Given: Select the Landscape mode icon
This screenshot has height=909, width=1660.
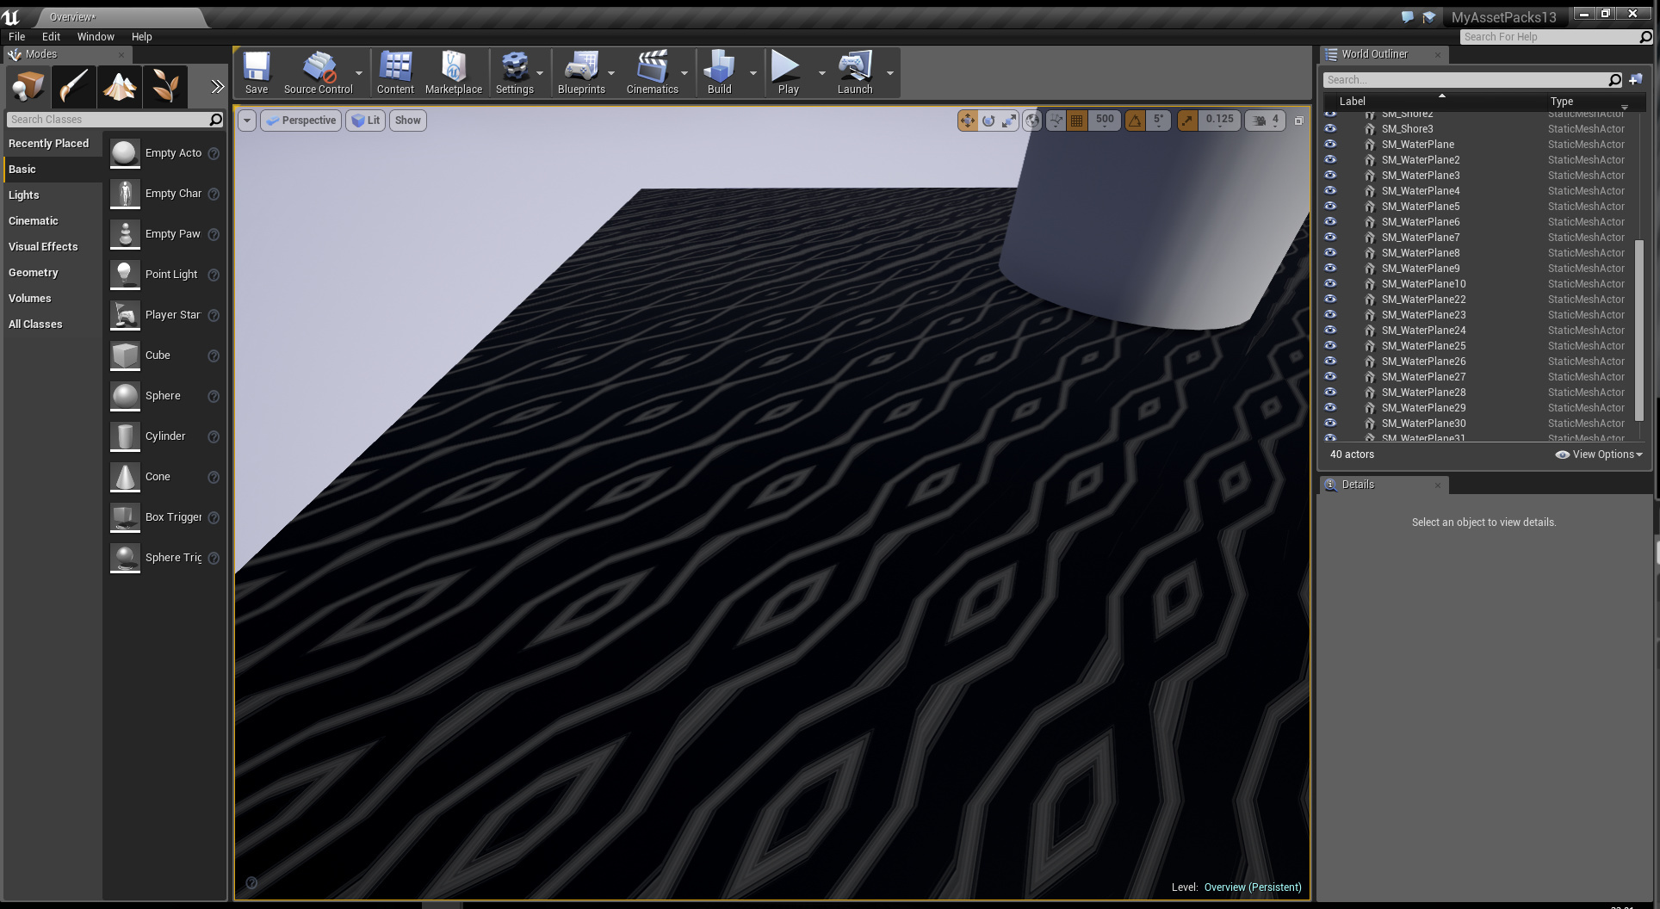Looking at the screenshot, I should 120,86.
